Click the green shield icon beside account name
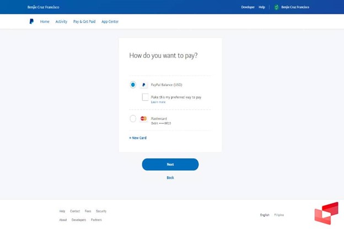Screen dimensions: 344x229 [277, 7]
